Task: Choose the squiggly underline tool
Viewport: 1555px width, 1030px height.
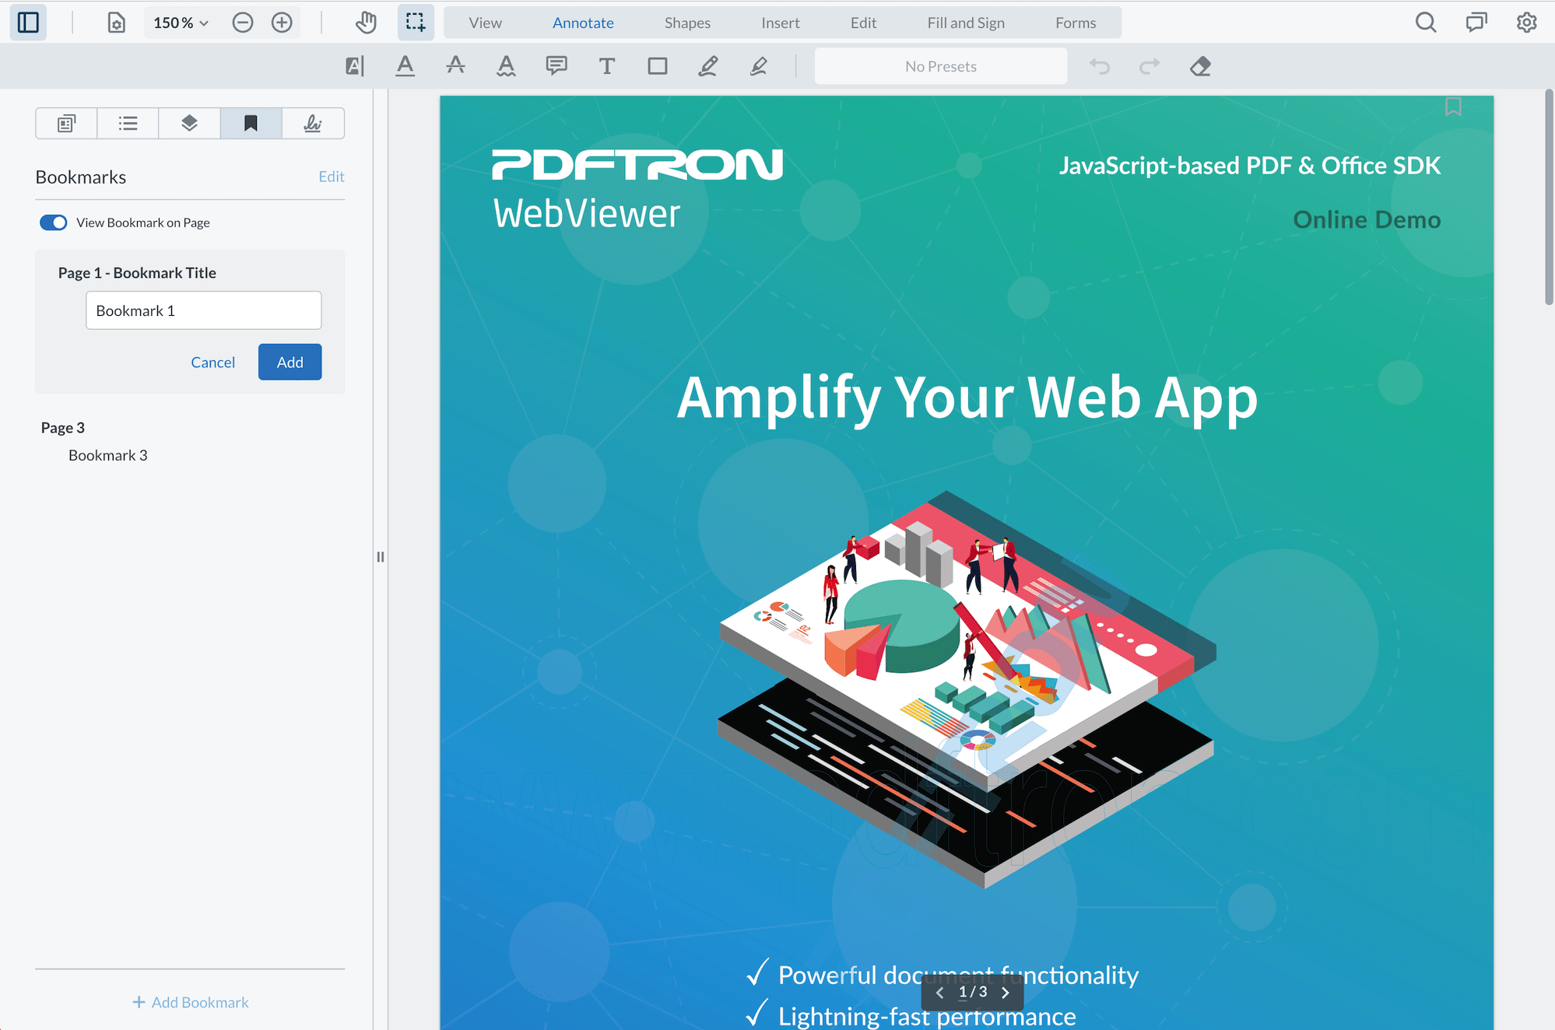Action: click(x=506, y=66)
